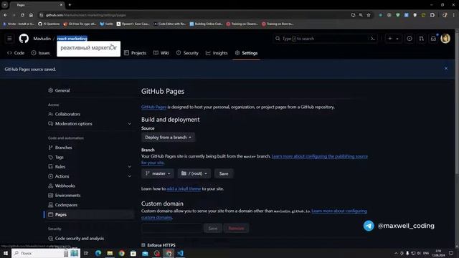Open the Code tab
459x258 pixels.
pyautogui.click(x=16, y=53)
